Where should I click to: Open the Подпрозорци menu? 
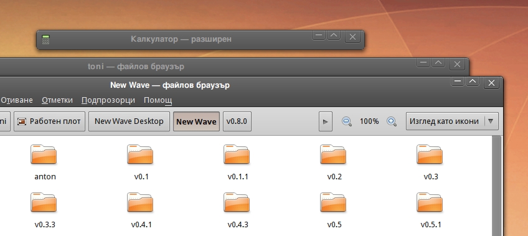(x=108, y=100)
